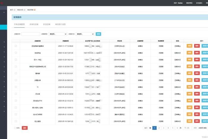This screenshot has height=139, width=208.
Task: Switch to the 未审核店铺 tab
Action: [x=34, y=24]
